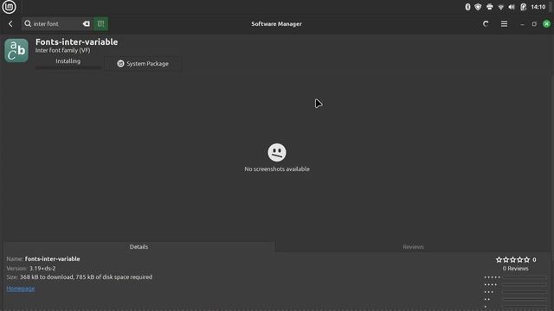Click the name 'fonts-inter-variable' value
The height and width of the screenshot is (311, 554).
tap(52, 259)
